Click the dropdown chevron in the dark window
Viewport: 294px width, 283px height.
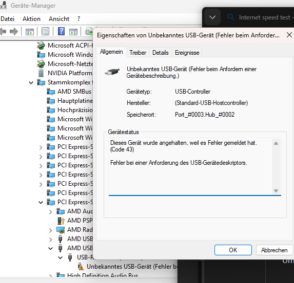click(x=212, y=17)
